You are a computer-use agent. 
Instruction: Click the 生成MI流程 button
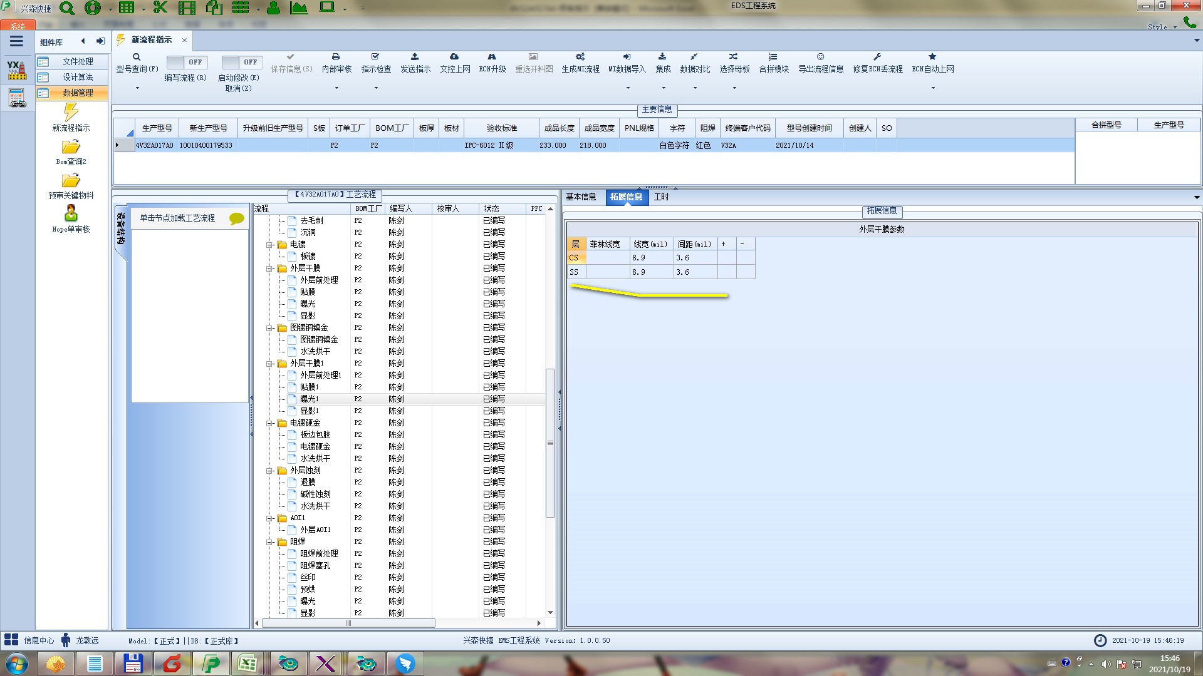pos(580,63)
